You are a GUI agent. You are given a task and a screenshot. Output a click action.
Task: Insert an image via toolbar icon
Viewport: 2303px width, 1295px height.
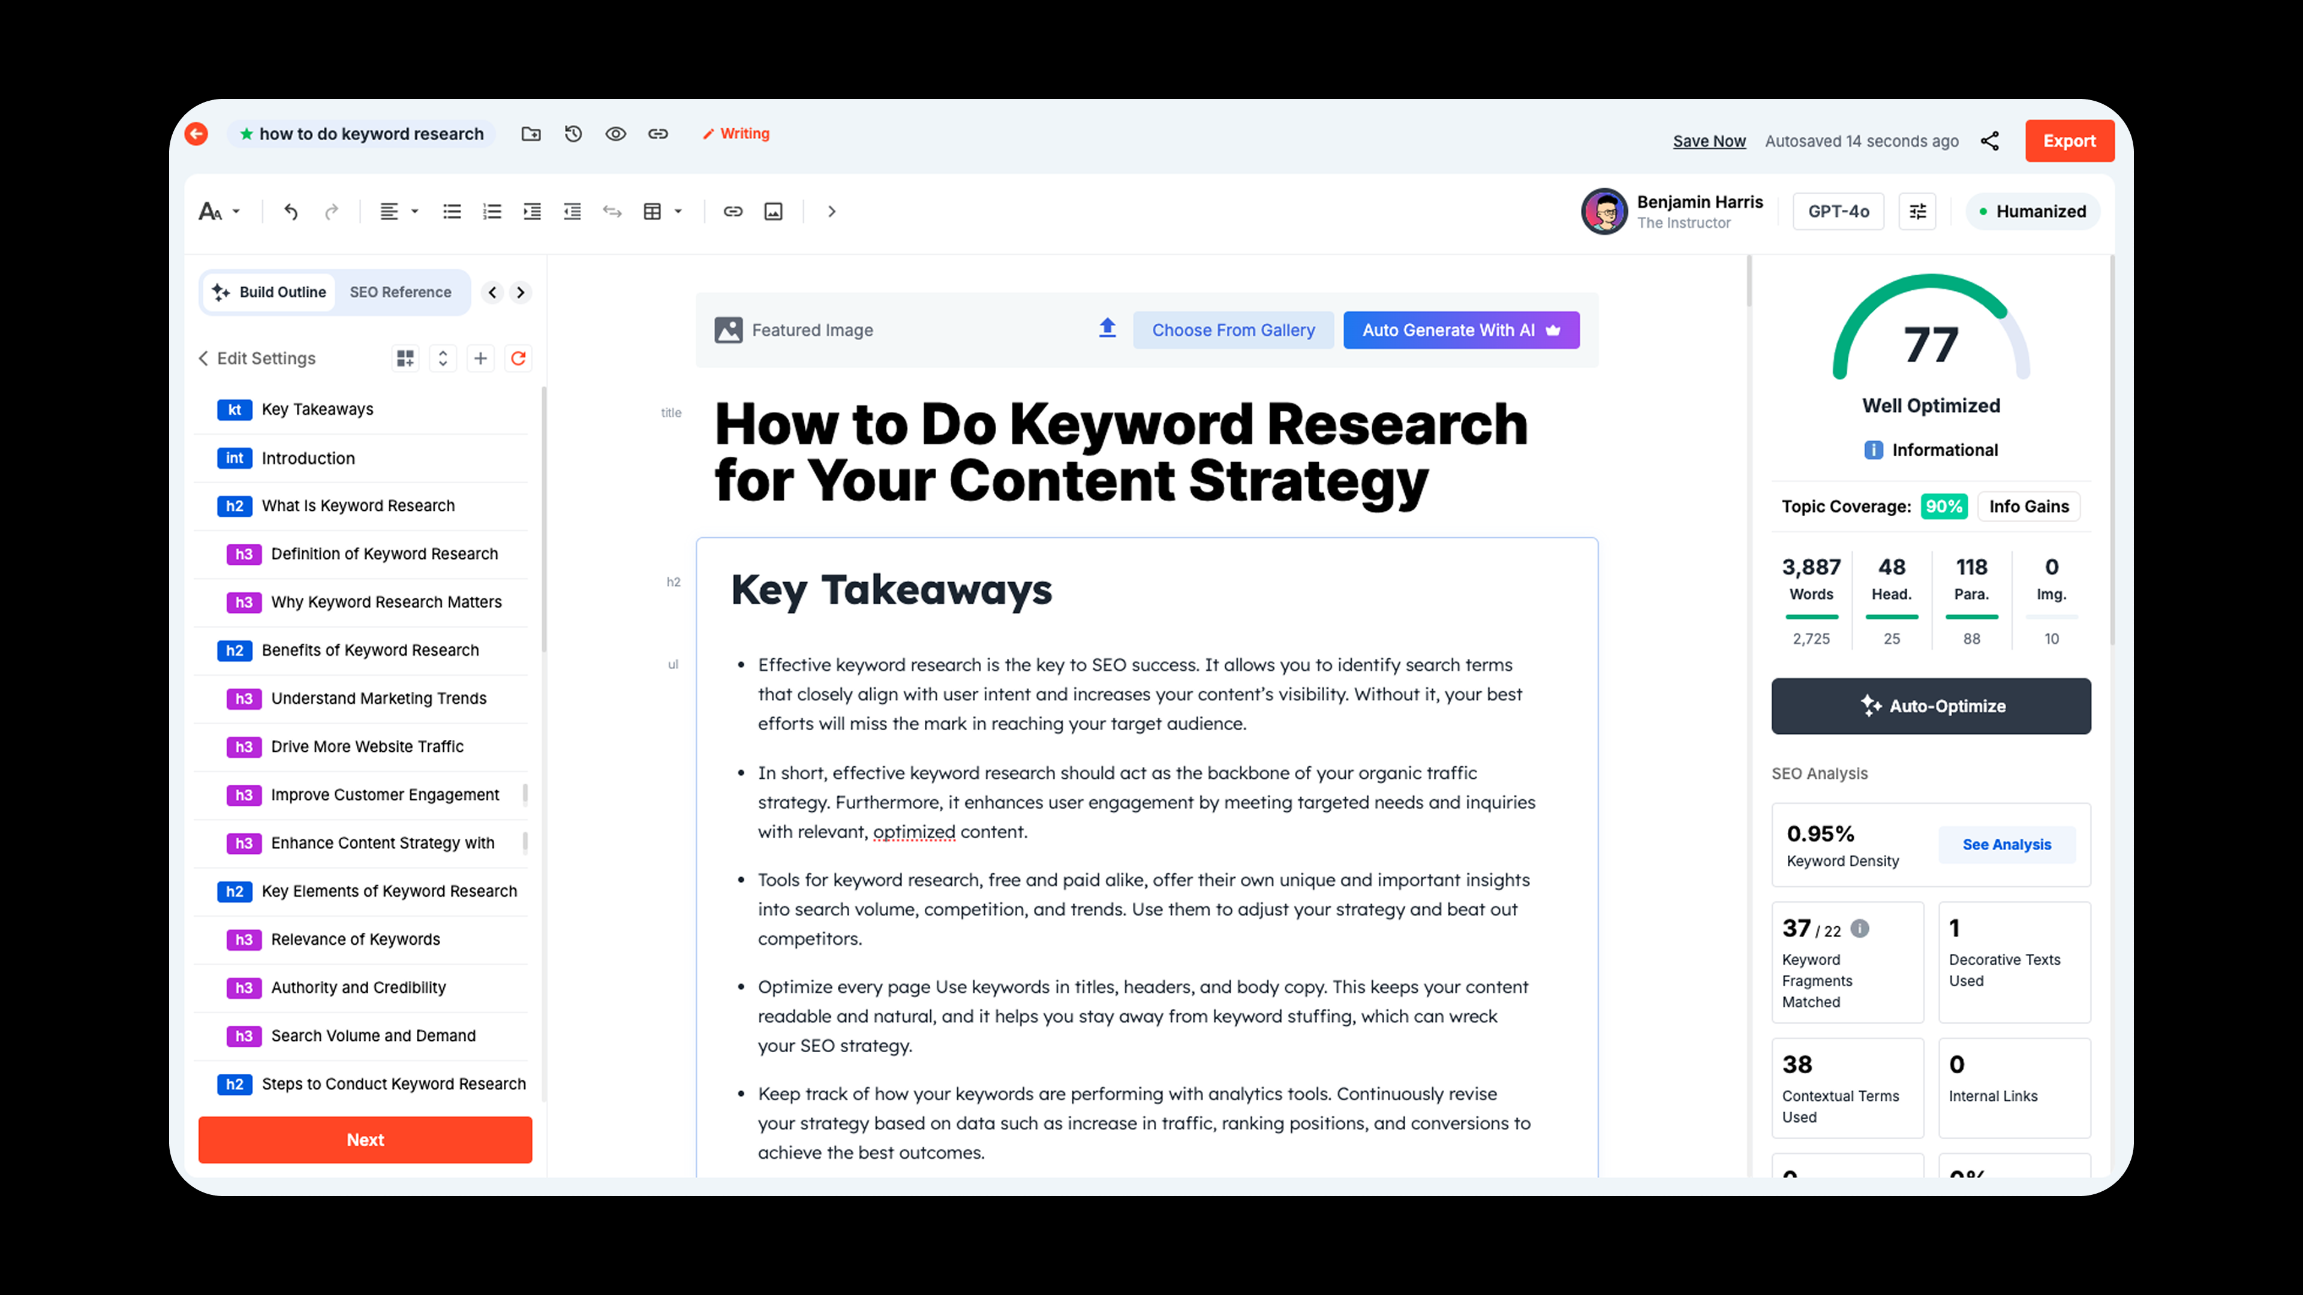[x=773, y=212]
